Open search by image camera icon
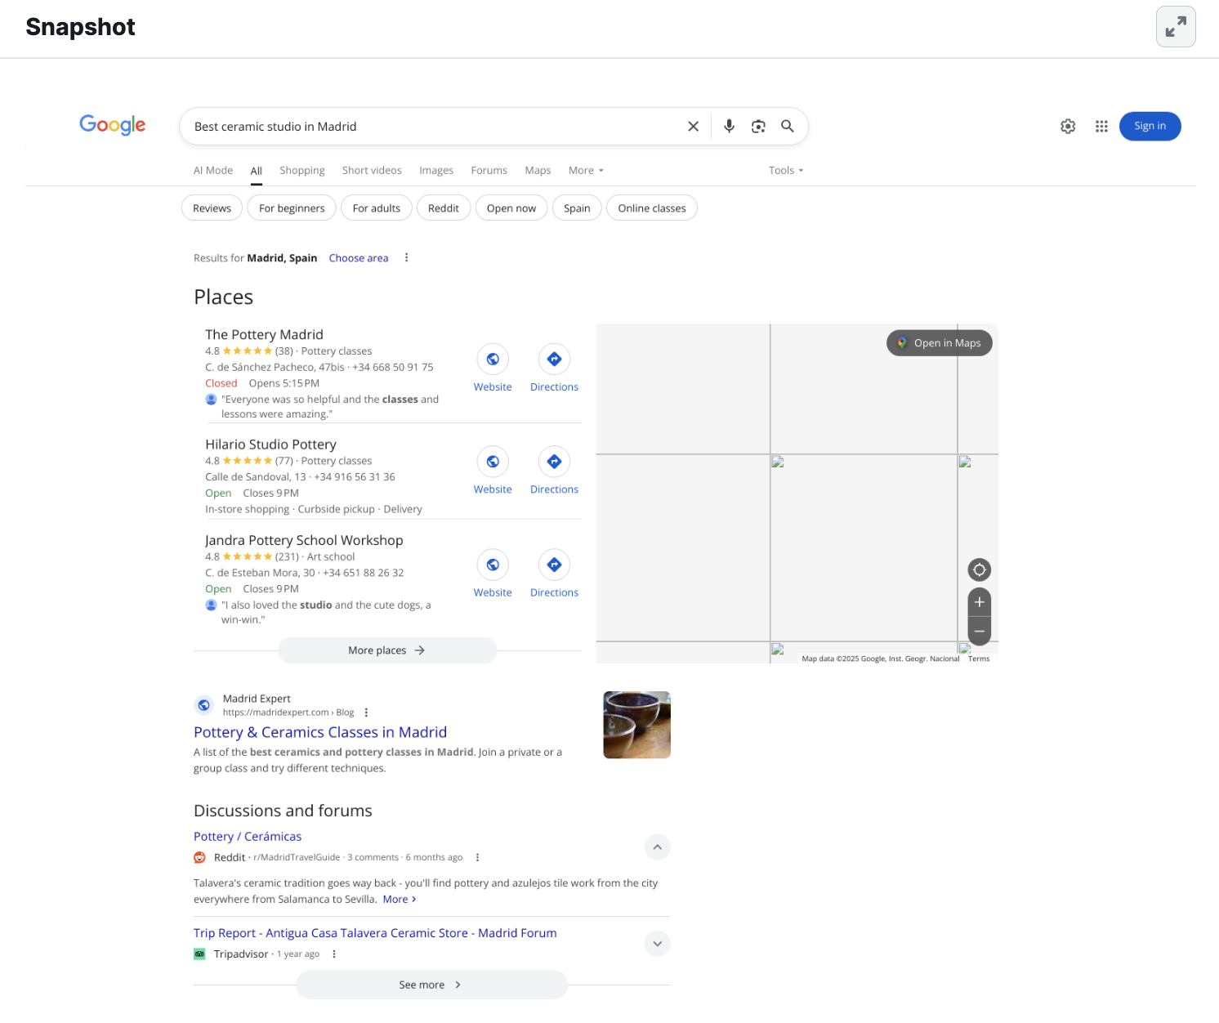1219x1023 pixels. click(x=758, y=126)
